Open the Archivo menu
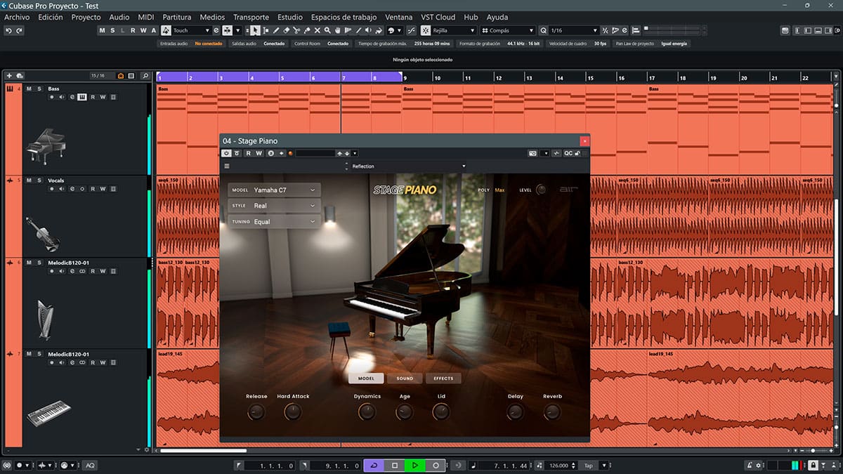The height and width of the screenshot is (474, 843). pyautogui.click(x=18, y=17)
